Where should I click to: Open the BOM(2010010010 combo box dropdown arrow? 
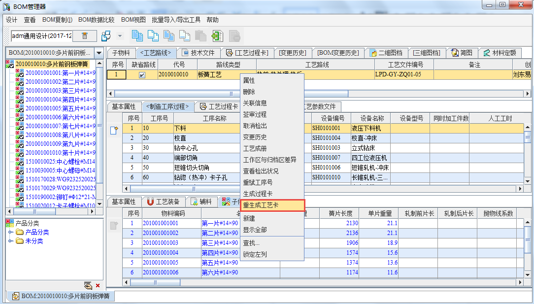[99, 53]
